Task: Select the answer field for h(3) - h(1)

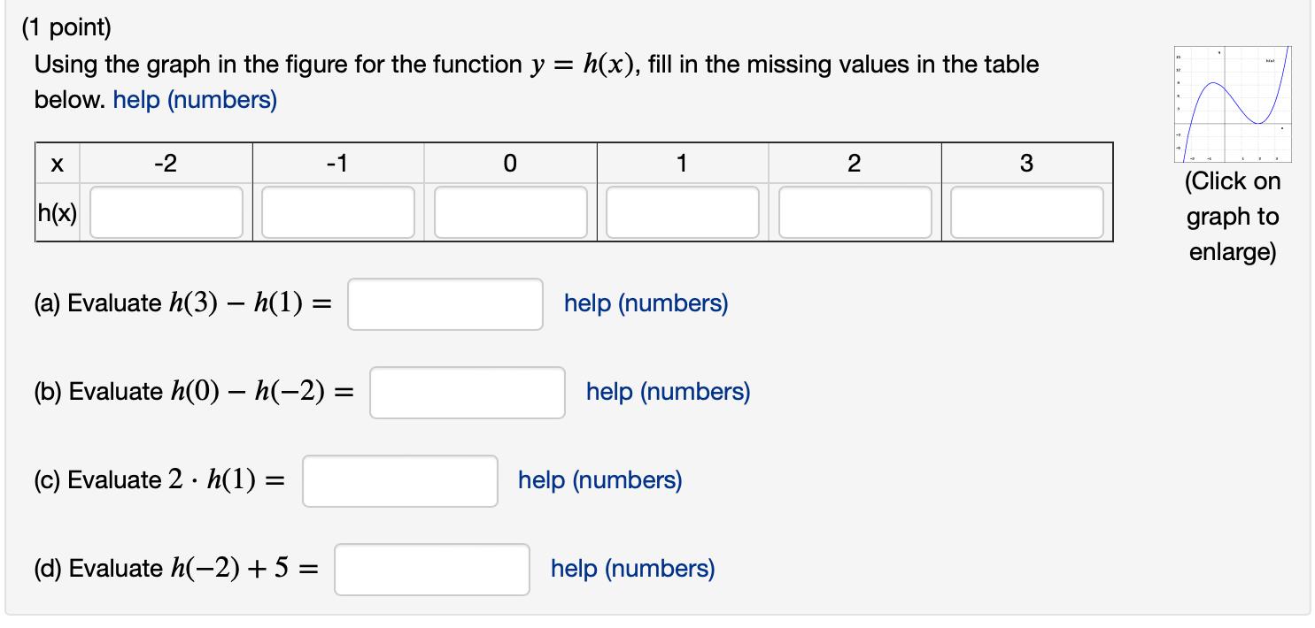Action: pyautogui.click(x=445, y=303)
